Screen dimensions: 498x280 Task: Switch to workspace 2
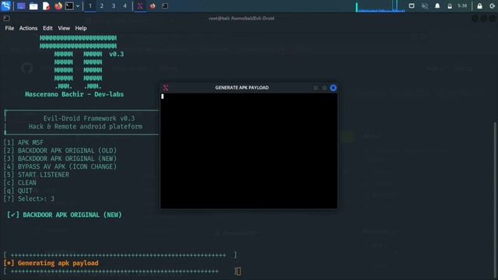click(102, 6)
